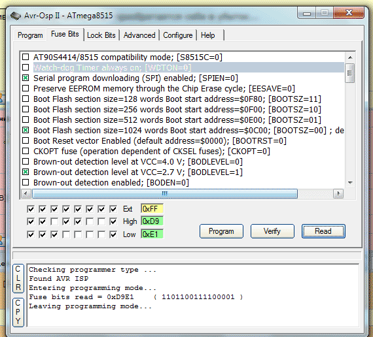
Task: Click the Avr-Osp II chip icon in title bar
Action: point(16,16)
